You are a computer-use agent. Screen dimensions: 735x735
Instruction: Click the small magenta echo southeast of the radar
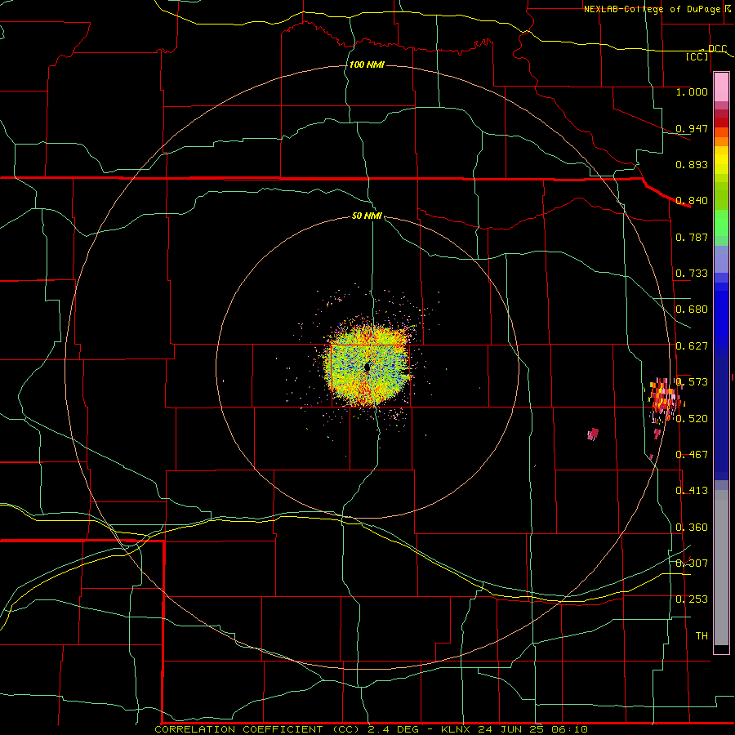(593, 434)
